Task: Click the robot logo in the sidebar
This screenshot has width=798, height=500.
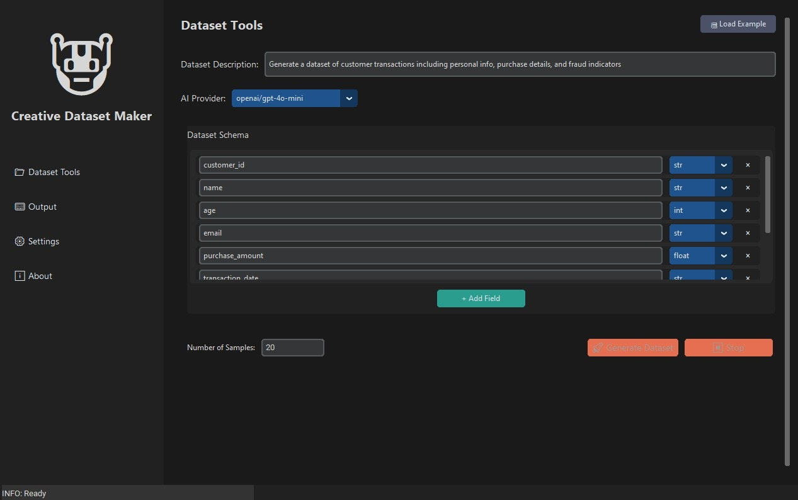Action: (x=81, y=64)
